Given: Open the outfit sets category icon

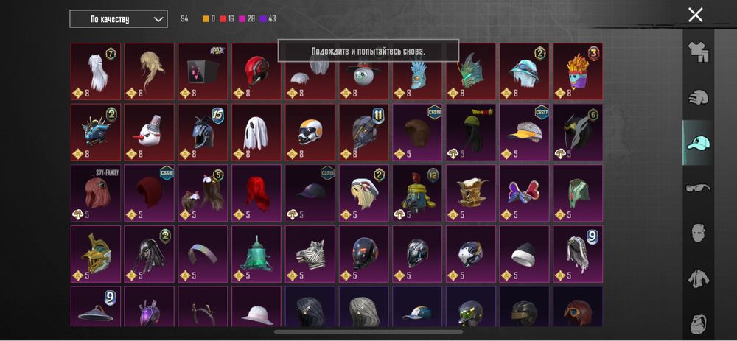Looking at the screenshot, I should tap(698, 52).
